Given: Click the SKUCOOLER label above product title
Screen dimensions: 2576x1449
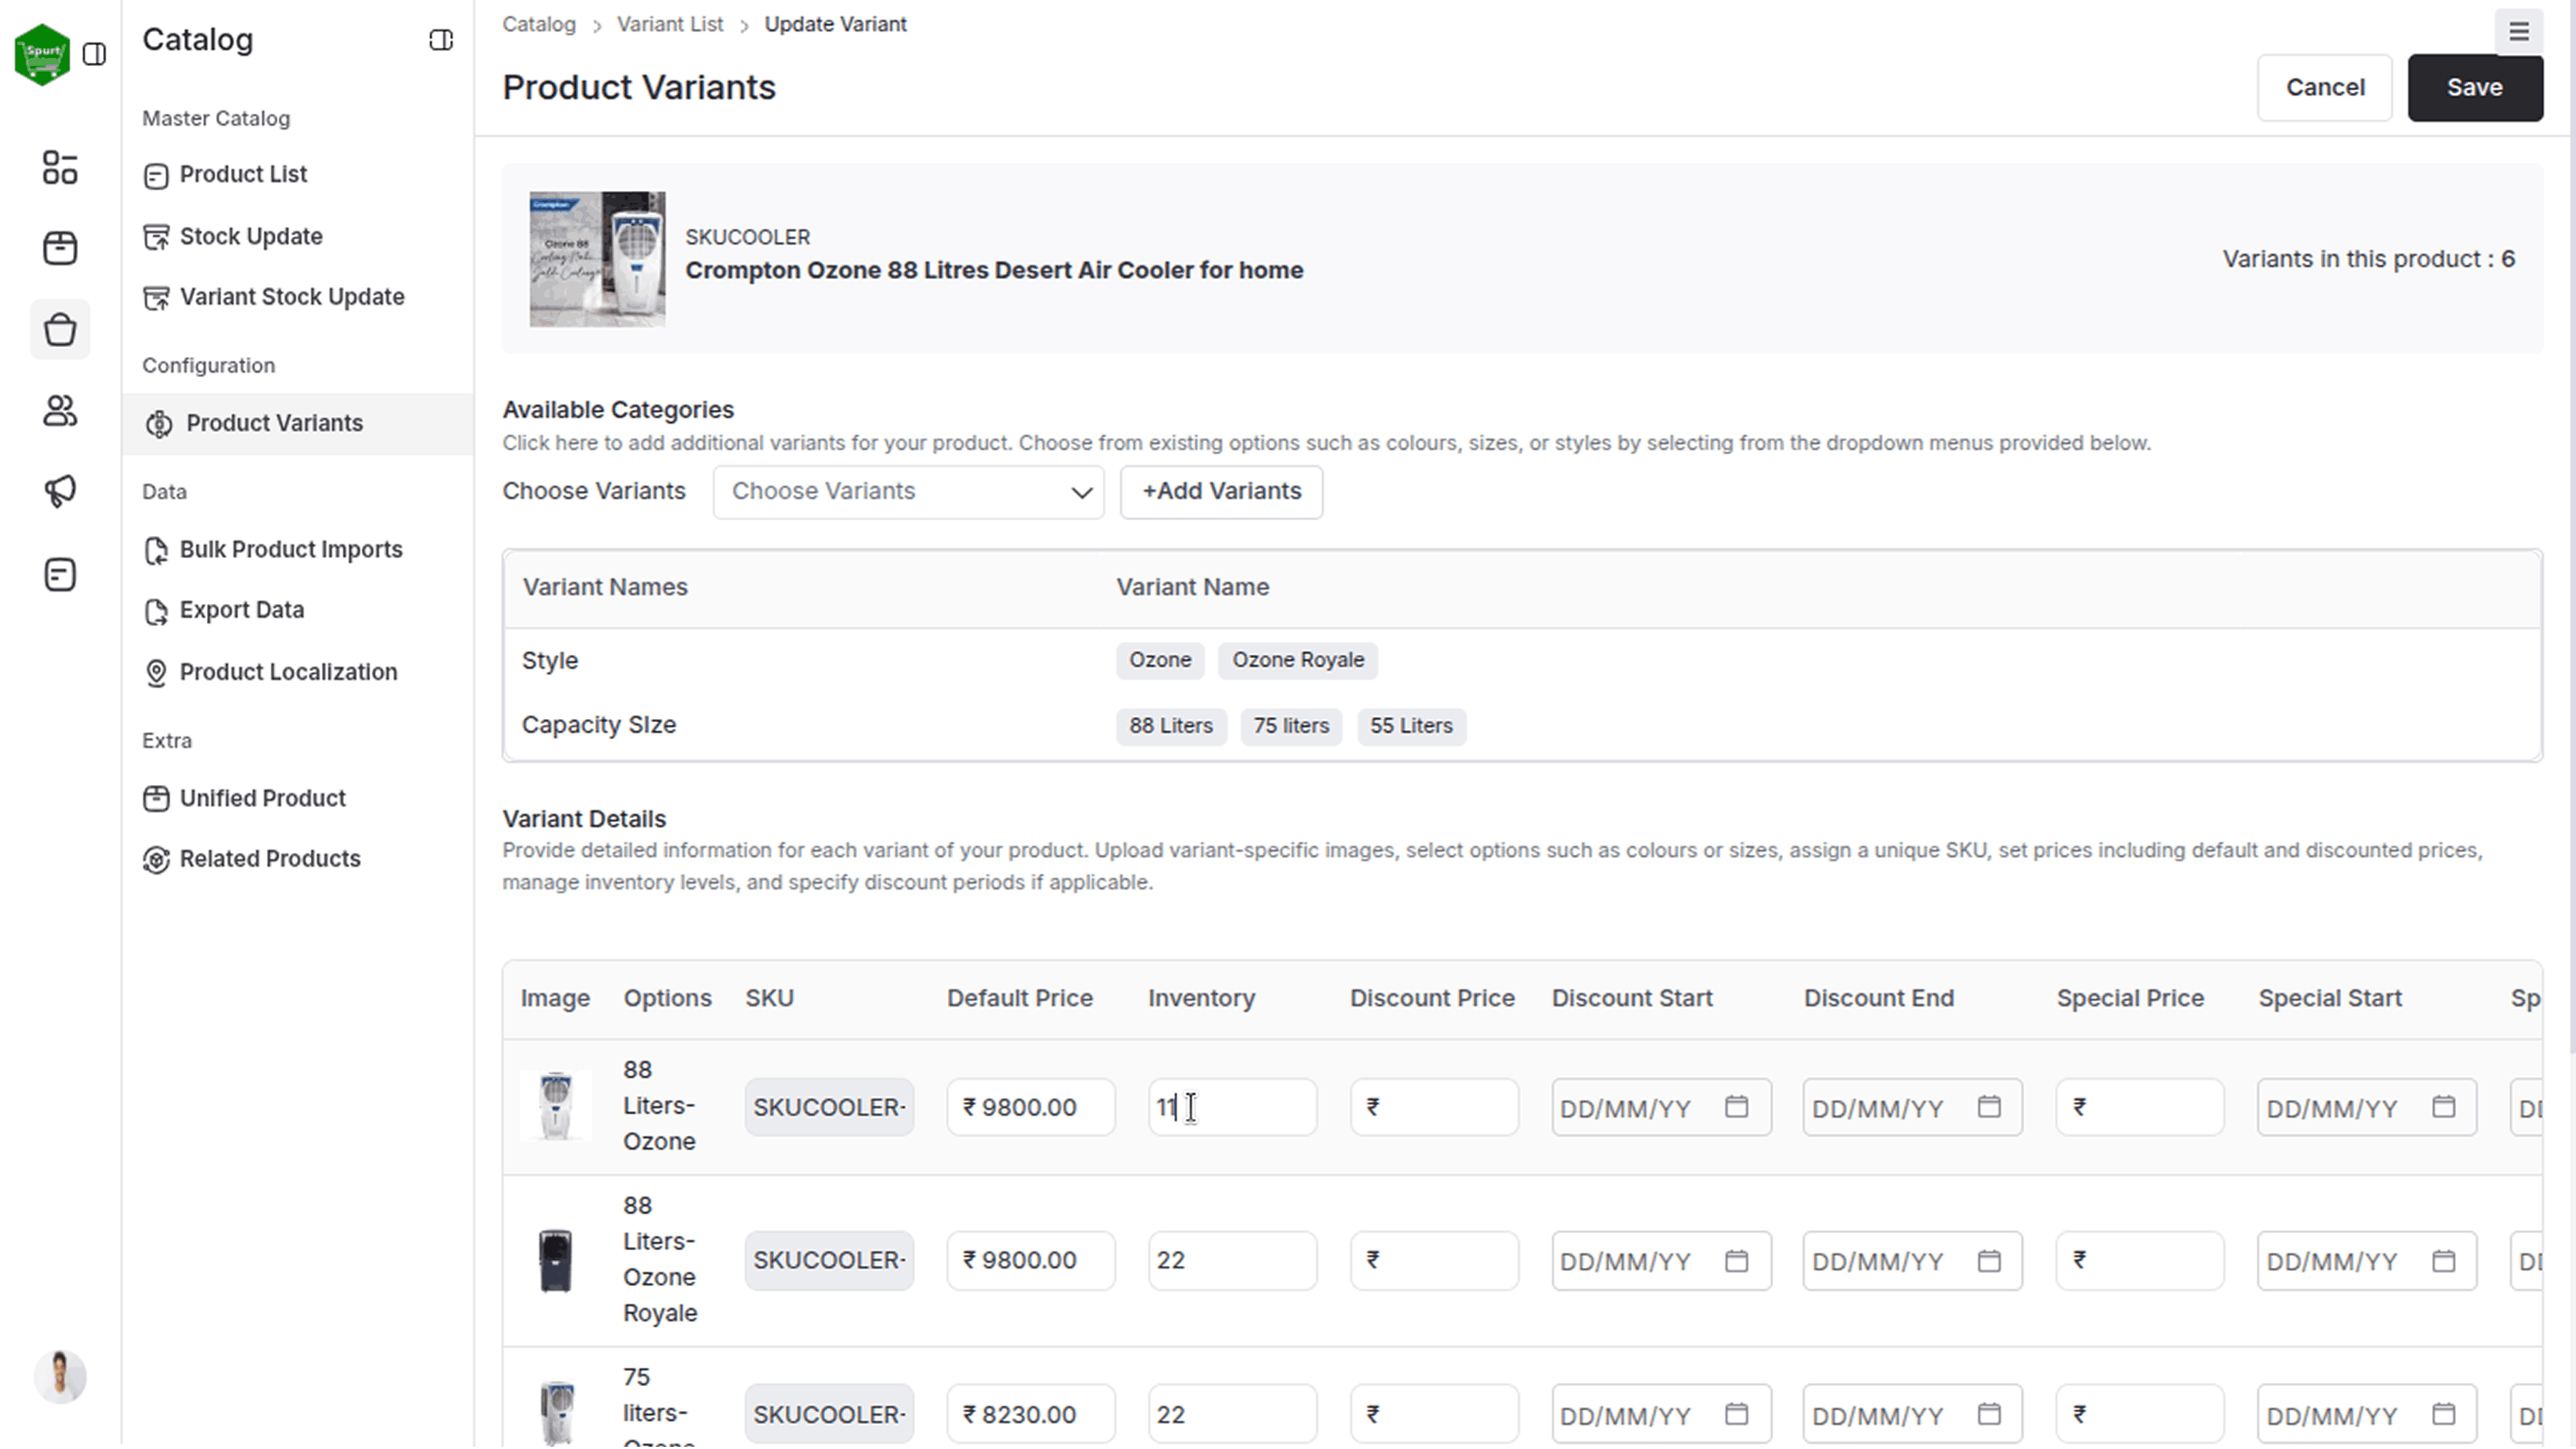Looking at the screenshot, I should click(747, 238).
